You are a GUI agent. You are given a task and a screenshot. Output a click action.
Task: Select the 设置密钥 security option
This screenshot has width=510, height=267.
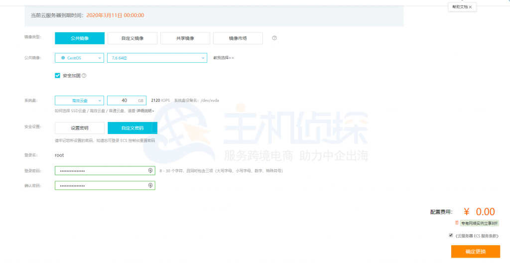(x=80, y=128)
